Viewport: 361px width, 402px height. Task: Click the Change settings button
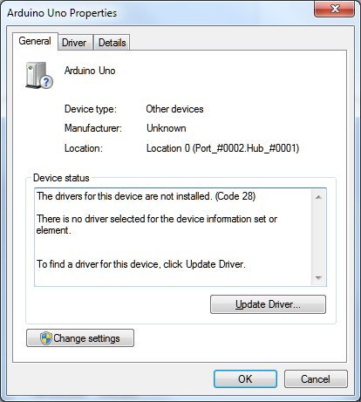pos(80,338)
